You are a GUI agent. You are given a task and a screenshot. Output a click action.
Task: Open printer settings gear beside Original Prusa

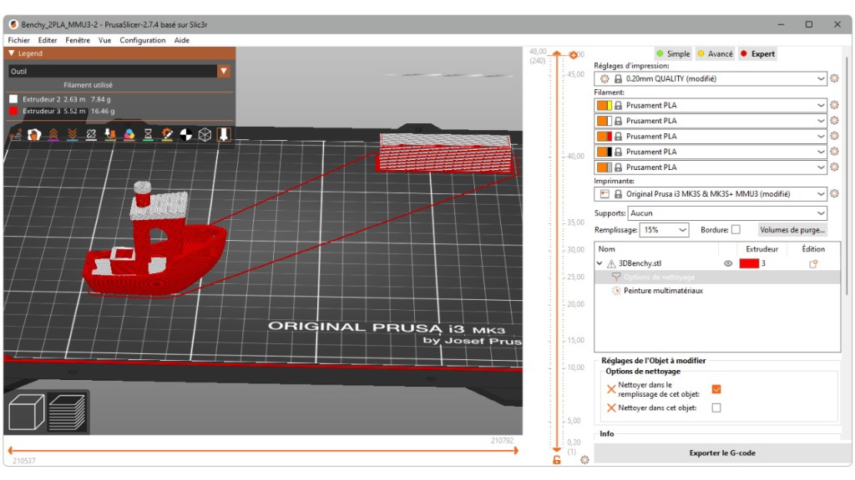834,194
